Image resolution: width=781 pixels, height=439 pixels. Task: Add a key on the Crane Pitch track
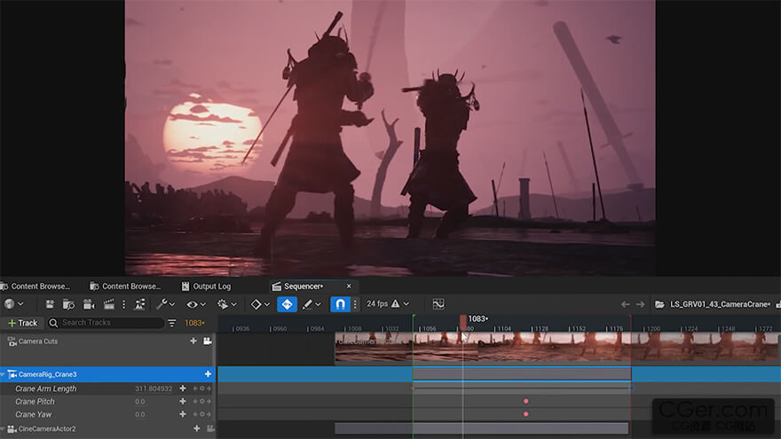click(x=201, y=402)
